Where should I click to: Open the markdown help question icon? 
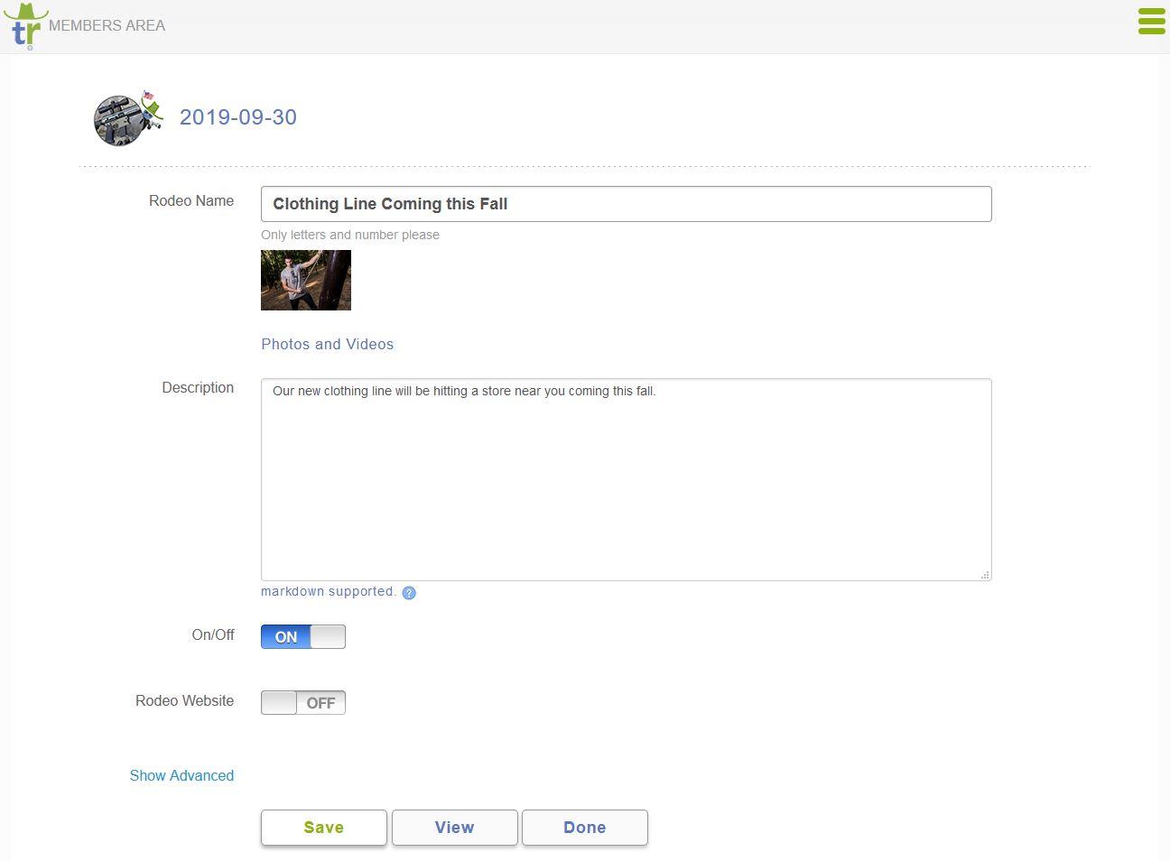click(409, 593)
